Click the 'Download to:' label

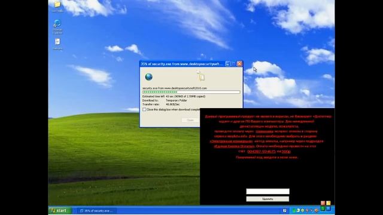click(x=150, y=100)
